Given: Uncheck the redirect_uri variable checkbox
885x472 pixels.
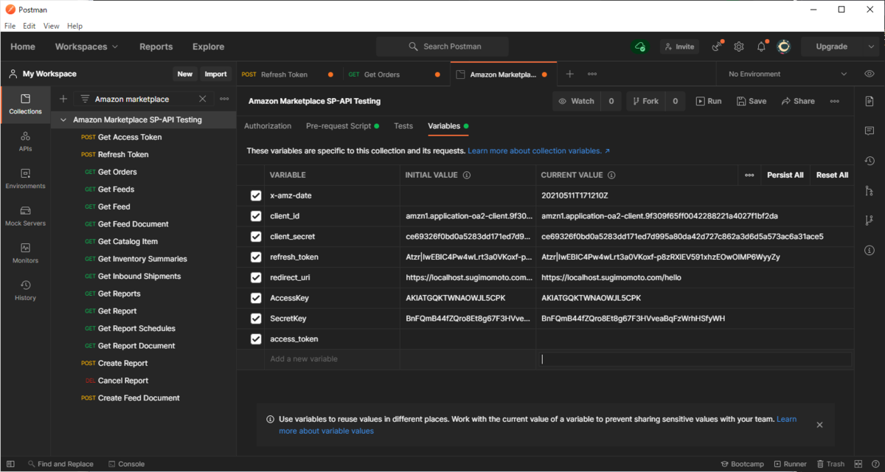Looking at the screenshot, I should click(x=256, y=277).
